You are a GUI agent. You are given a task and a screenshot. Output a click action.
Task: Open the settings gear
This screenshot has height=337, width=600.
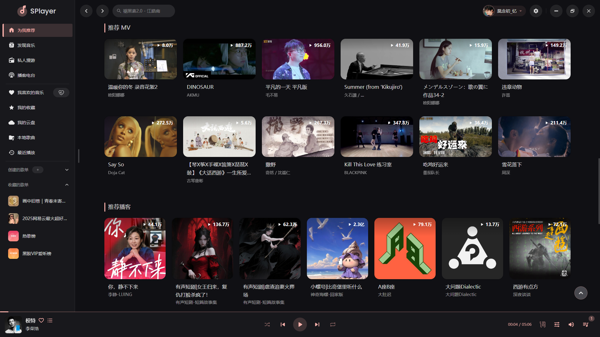tap(536, 11)
